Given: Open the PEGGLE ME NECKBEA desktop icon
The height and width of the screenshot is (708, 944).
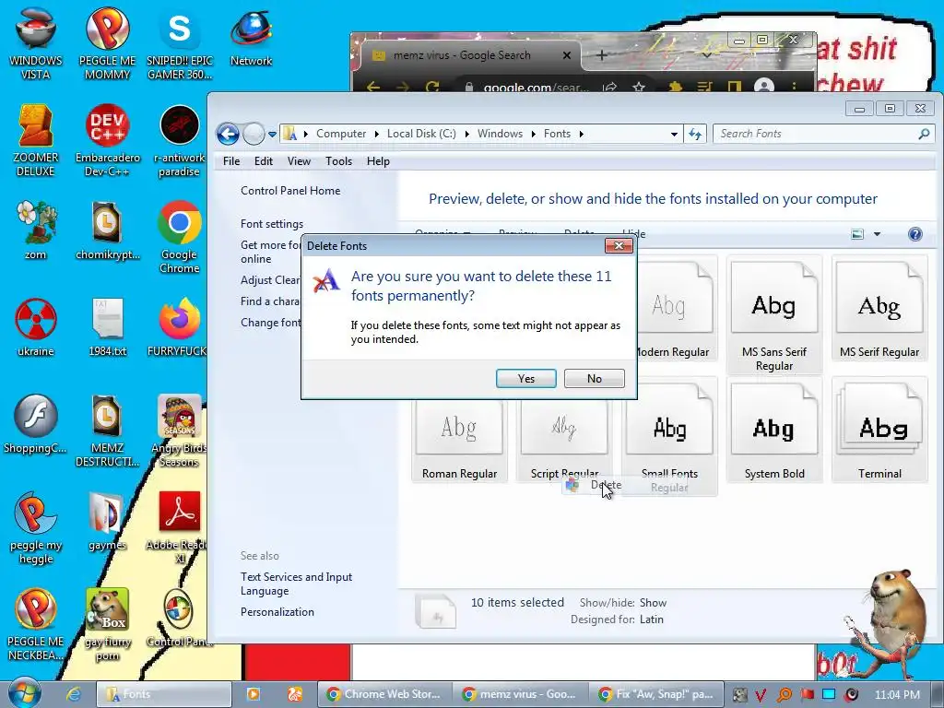Looking at the screenshot, I should coord(36,624).
